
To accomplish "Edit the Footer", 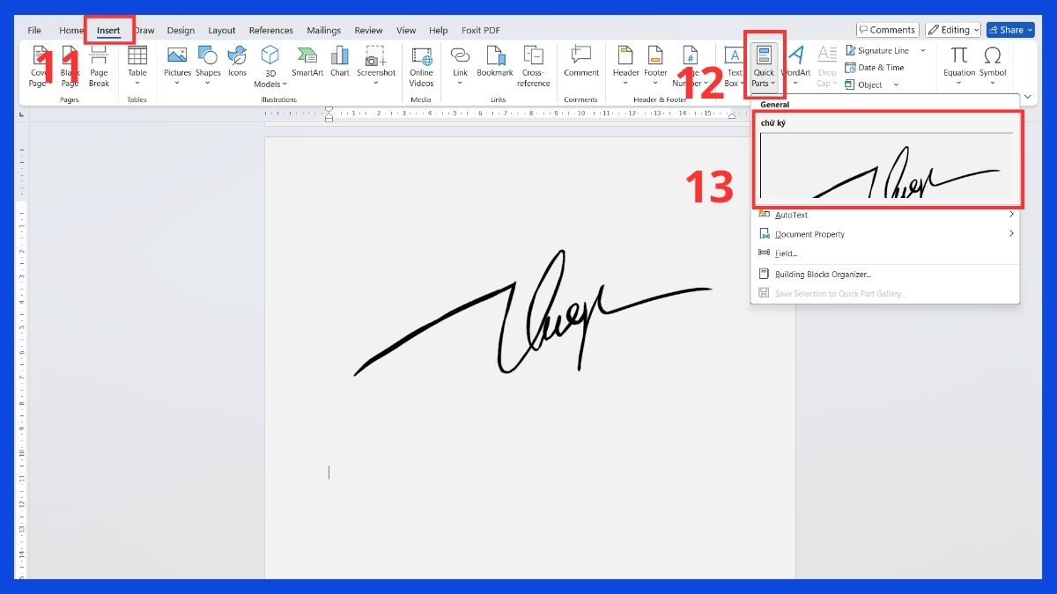I will click(x=655, y=66).
